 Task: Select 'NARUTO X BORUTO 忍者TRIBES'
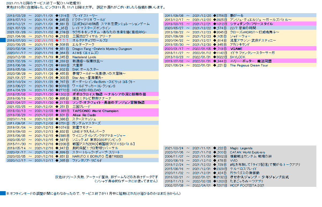[98, 156]
